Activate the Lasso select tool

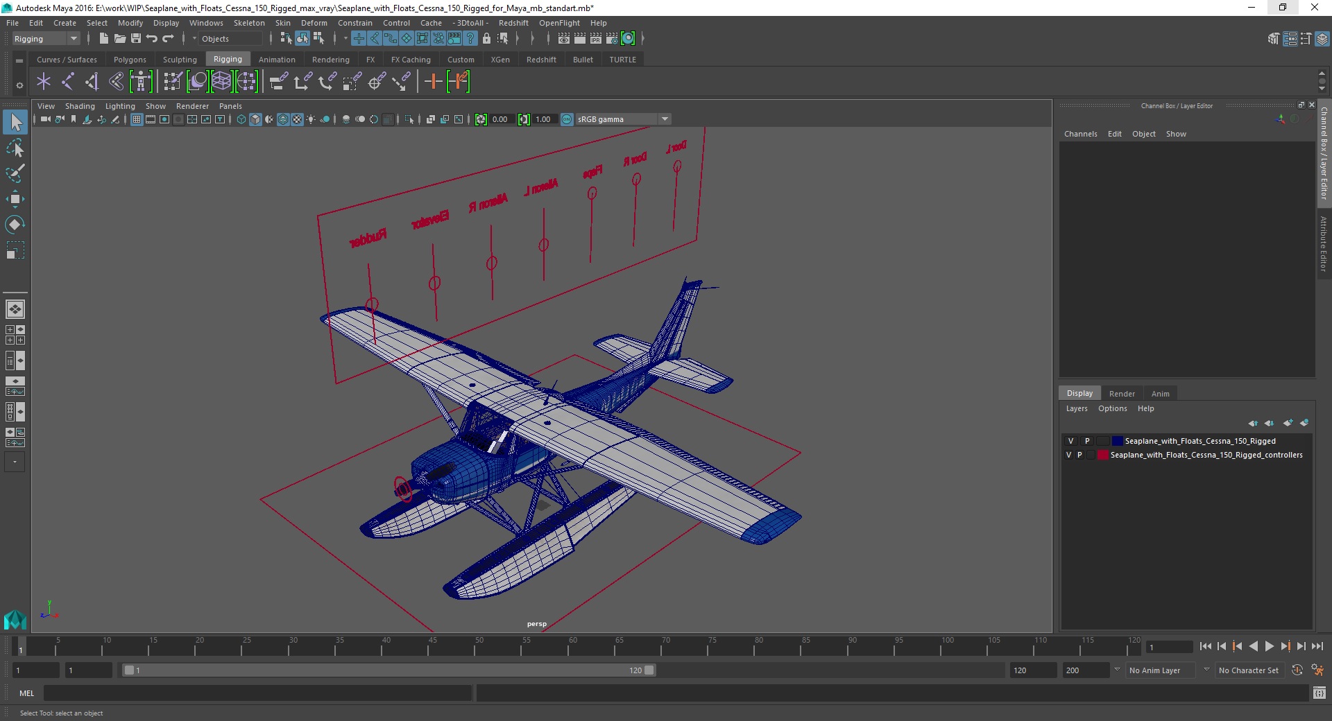(15, 148)
